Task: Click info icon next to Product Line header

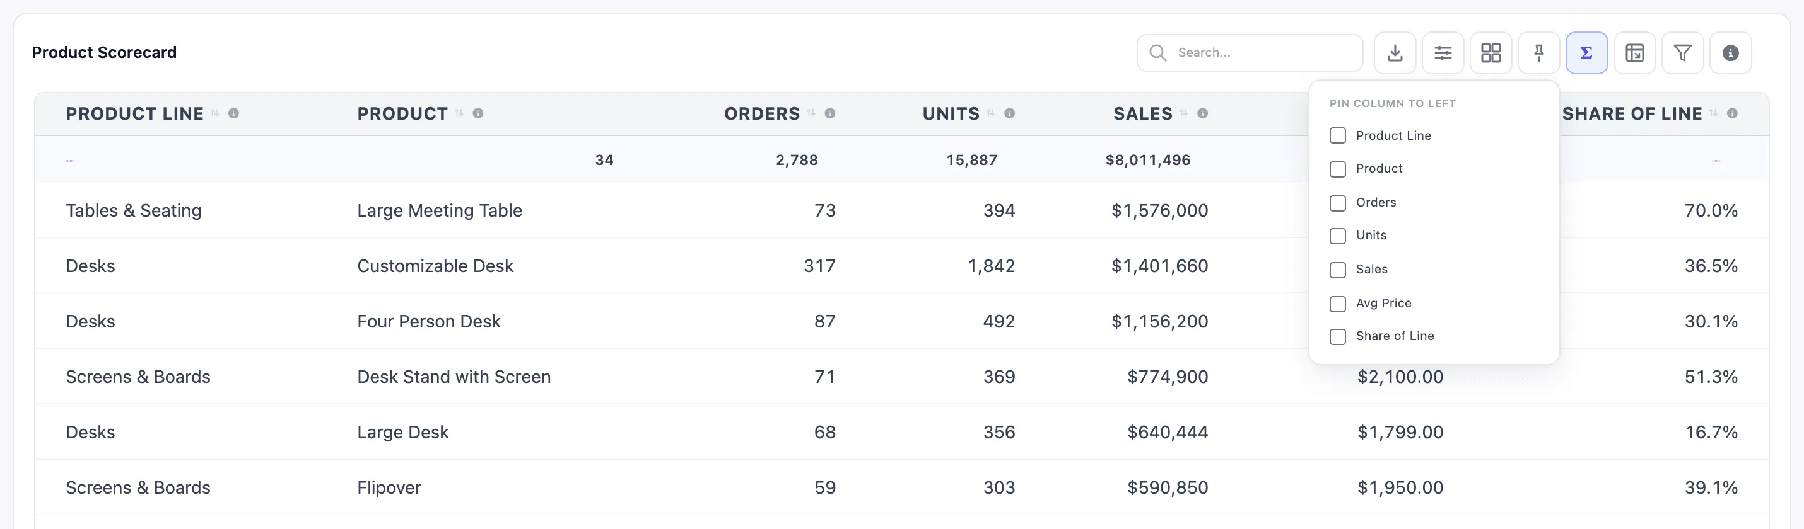Action: click(x=234, y=113)
